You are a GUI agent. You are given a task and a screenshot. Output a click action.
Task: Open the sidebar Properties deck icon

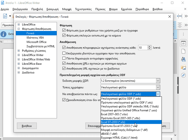click(183, 43)
